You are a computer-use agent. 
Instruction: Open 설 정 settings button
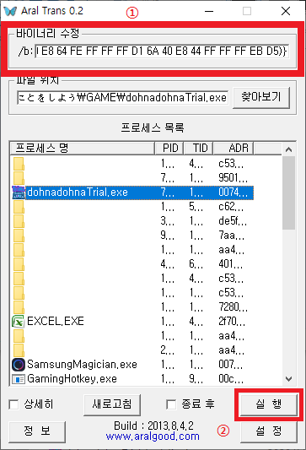(269, 431)
